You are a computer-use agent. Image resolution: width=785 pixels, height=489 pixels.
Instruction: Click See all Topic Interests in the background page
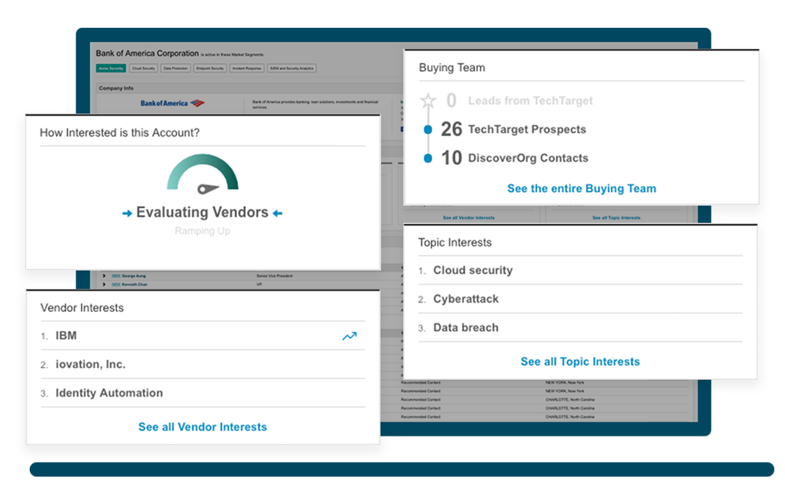(616, 217)
